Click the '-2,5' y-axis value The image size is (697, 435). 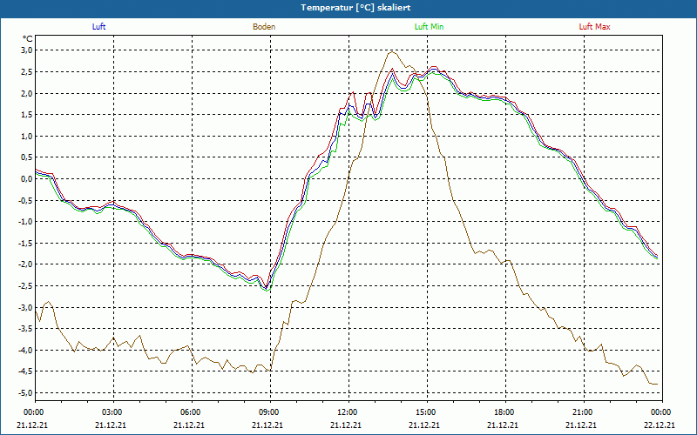point(25,286)
